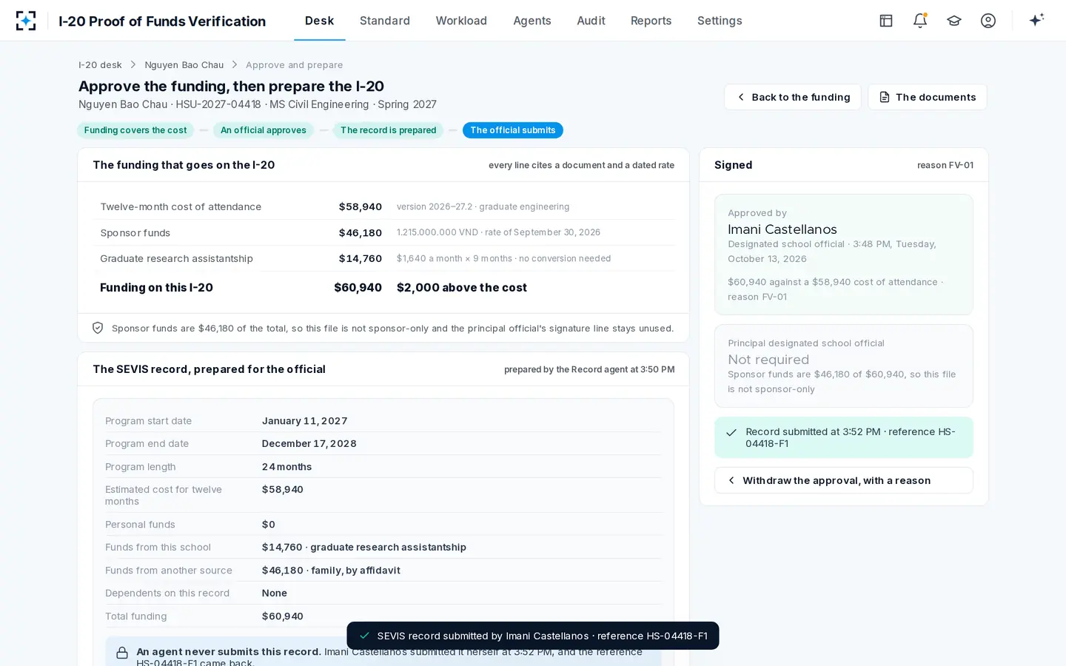Open the Agents tab
This screenshot has width=1066, height=666.
click(x=532, y=21)
